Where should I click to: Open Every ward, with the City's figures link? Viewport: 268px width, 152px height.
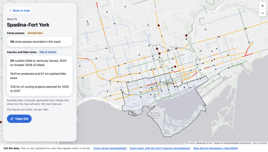point(160,148)
